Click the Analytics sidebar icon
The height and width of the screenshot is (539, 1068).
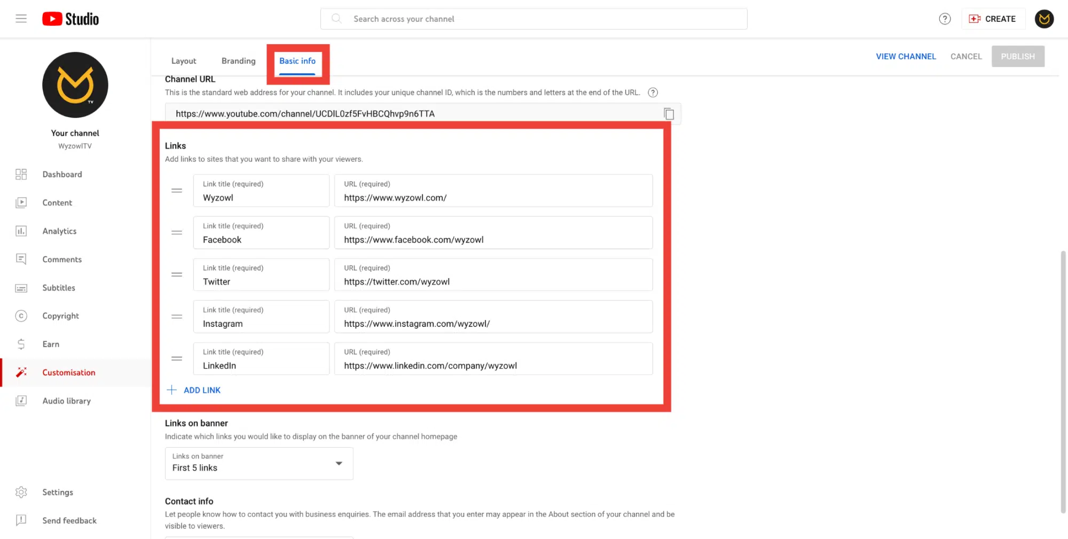(x=21, y=231)
